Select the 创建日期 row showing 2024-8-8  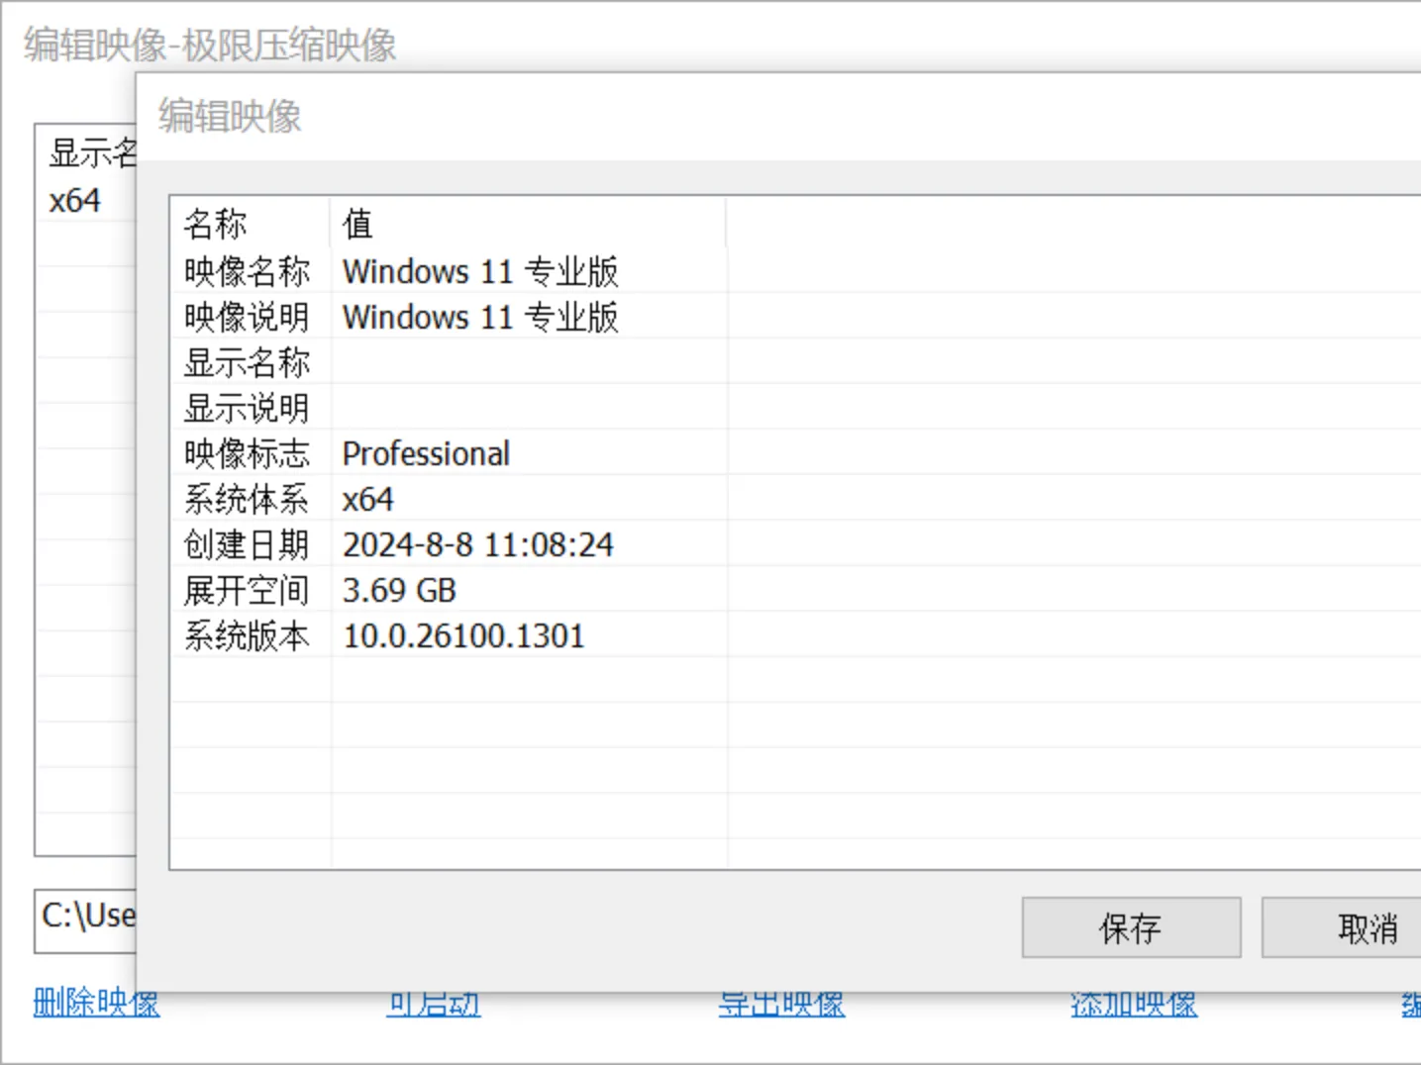click(x=478, y=544)
